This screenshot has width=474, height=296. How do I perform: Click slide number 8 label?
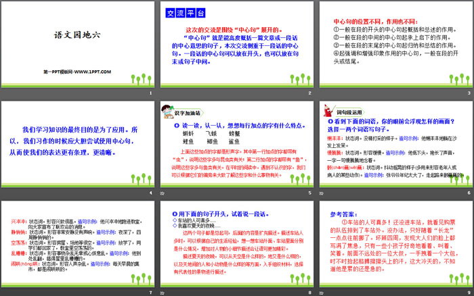[x=310, y=293]
